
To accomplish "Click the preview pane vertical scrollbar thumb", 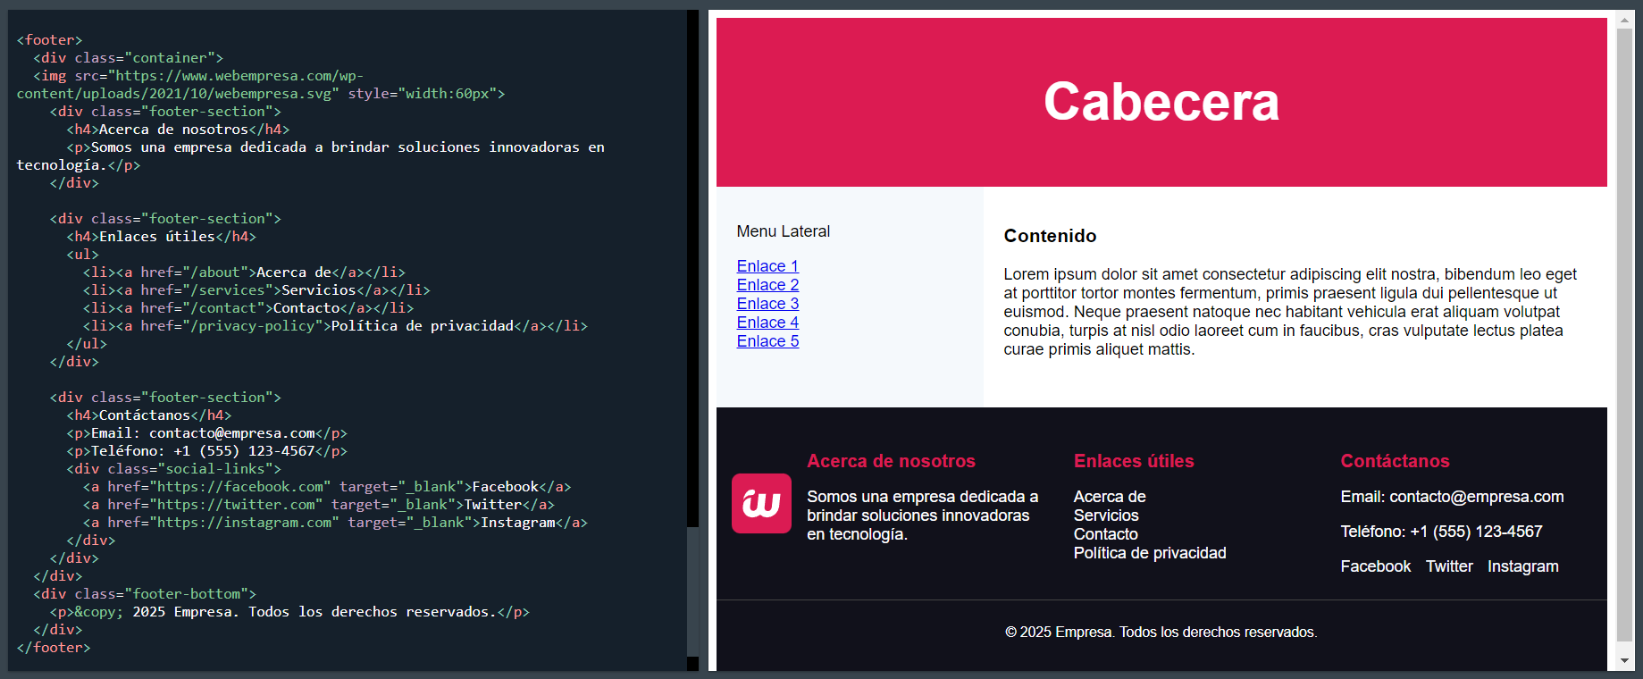I will tap(1625, 335).
